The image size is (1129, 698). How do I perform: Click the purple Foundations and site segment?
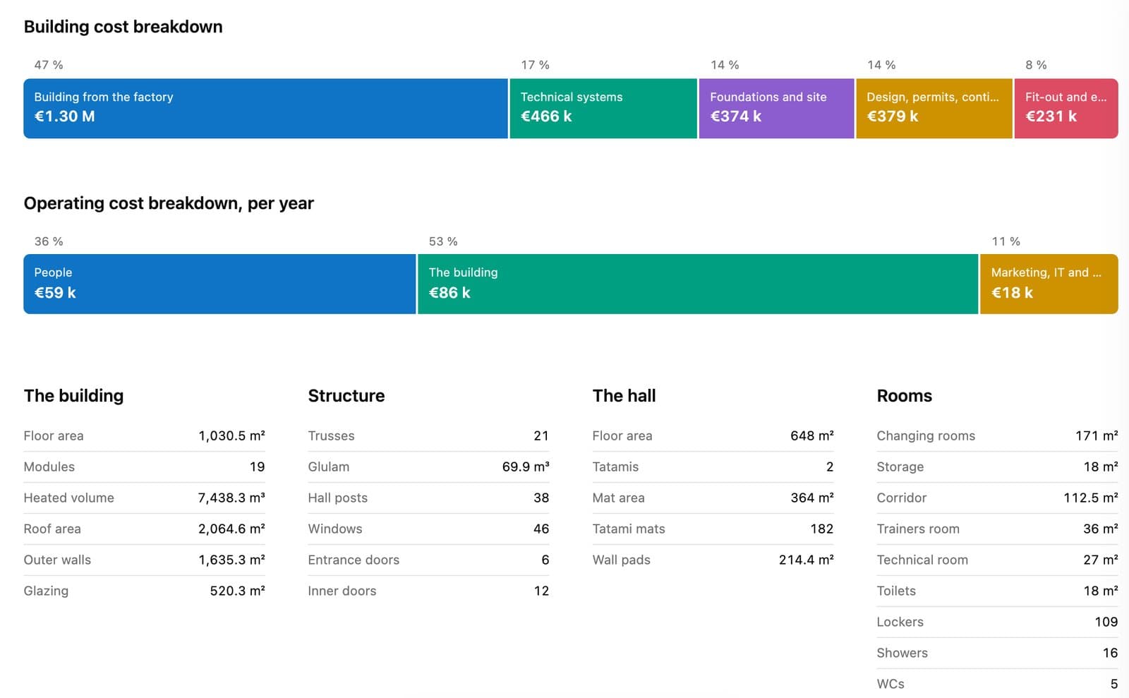[776, 108]
